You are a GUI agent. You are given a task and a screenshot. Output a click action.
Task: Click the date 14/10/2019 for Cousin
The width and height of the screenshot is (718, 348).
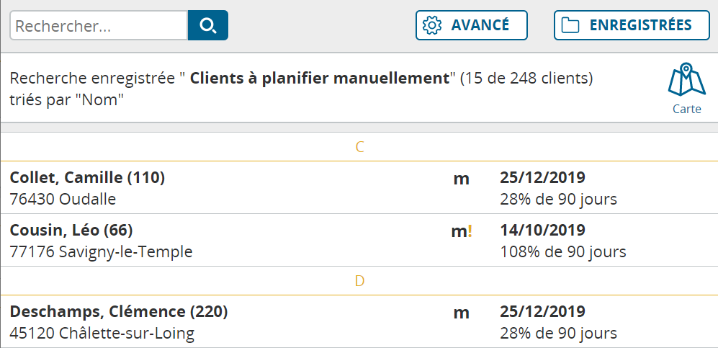pos(542,230)
